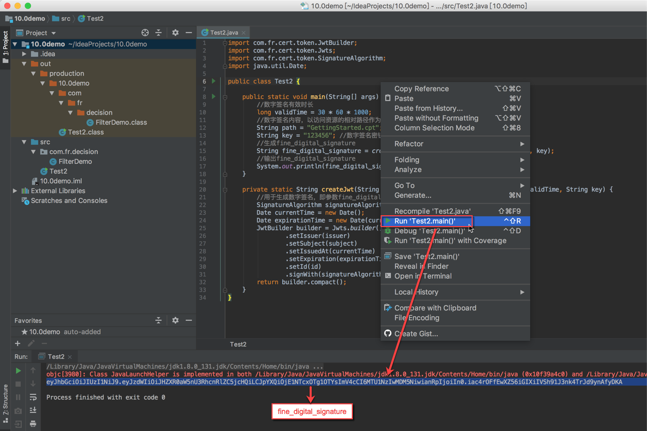Switch to the Test2.java editor tab
The width and height of the screenshot is (647, 431).
tap(224, 32)
